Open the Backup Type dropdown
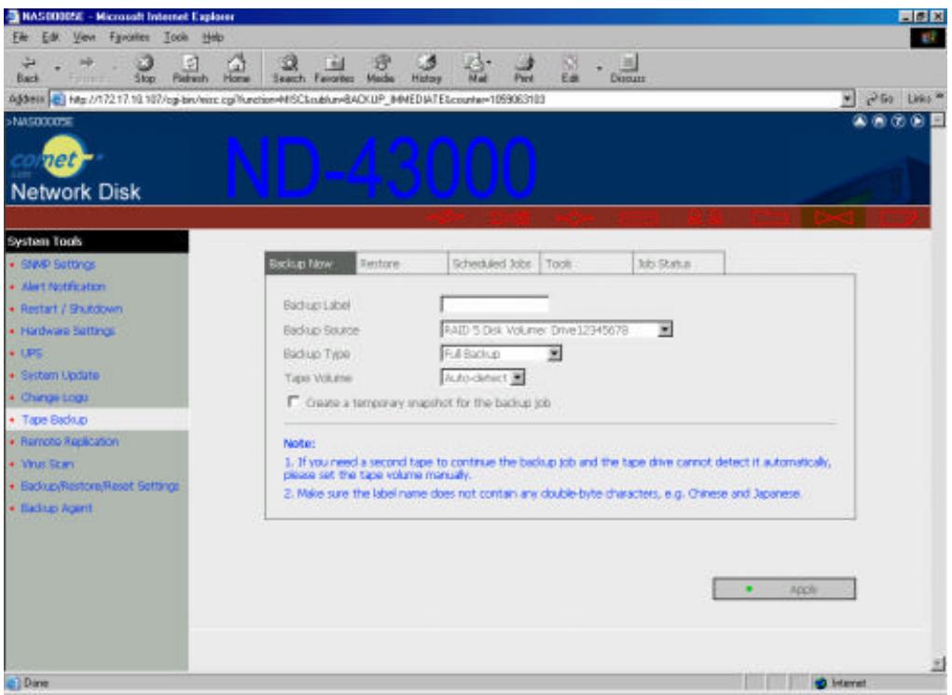 [x=554, y=354]
